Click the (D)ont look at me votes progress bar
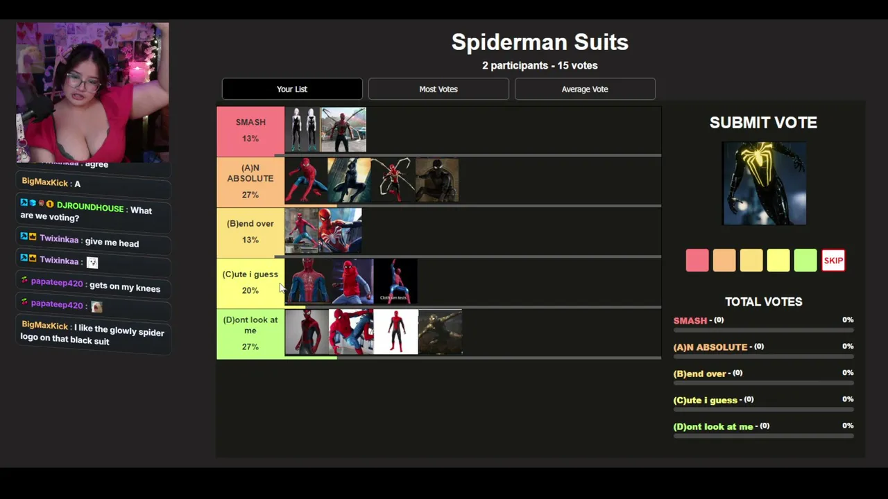 click(763, 436)
